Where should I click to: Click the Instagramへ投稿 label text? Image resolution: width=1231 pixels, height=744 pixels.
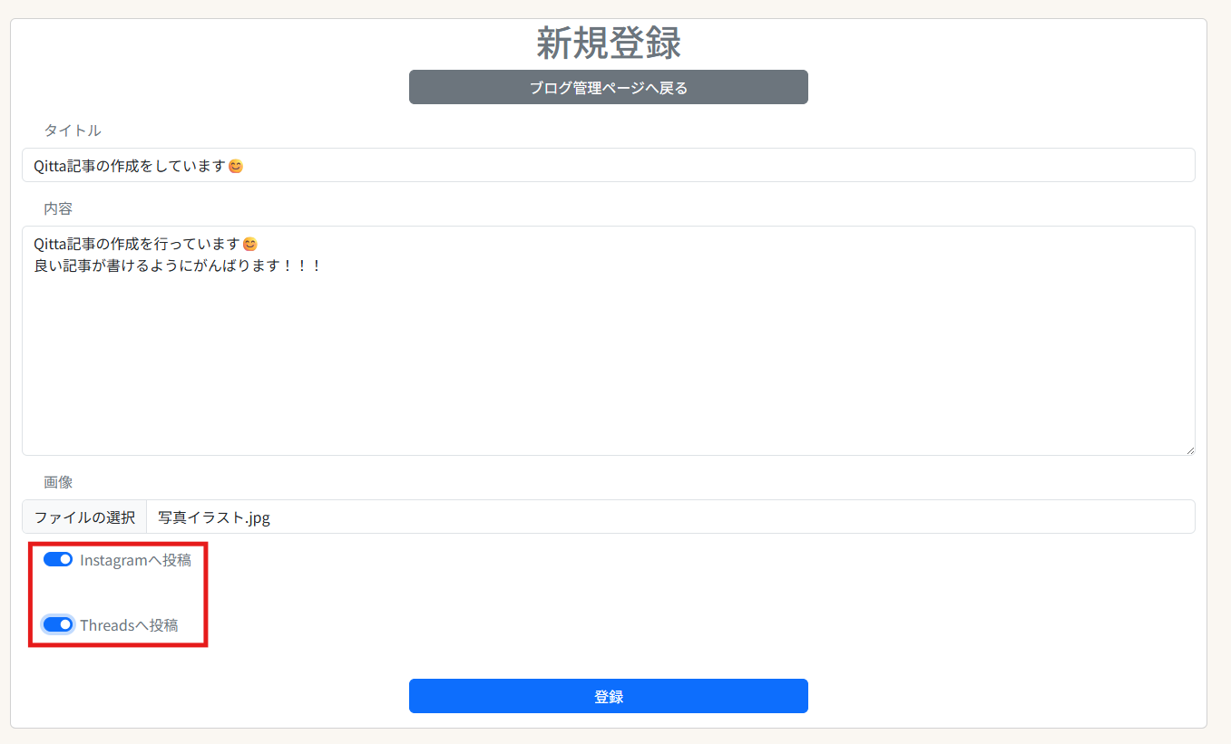click(x=135, y=560)
